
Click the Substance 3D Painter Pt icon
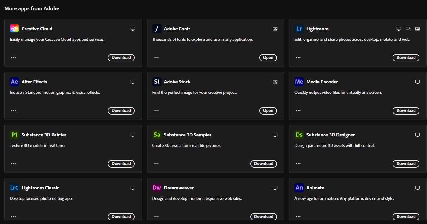tap(14, 135)
